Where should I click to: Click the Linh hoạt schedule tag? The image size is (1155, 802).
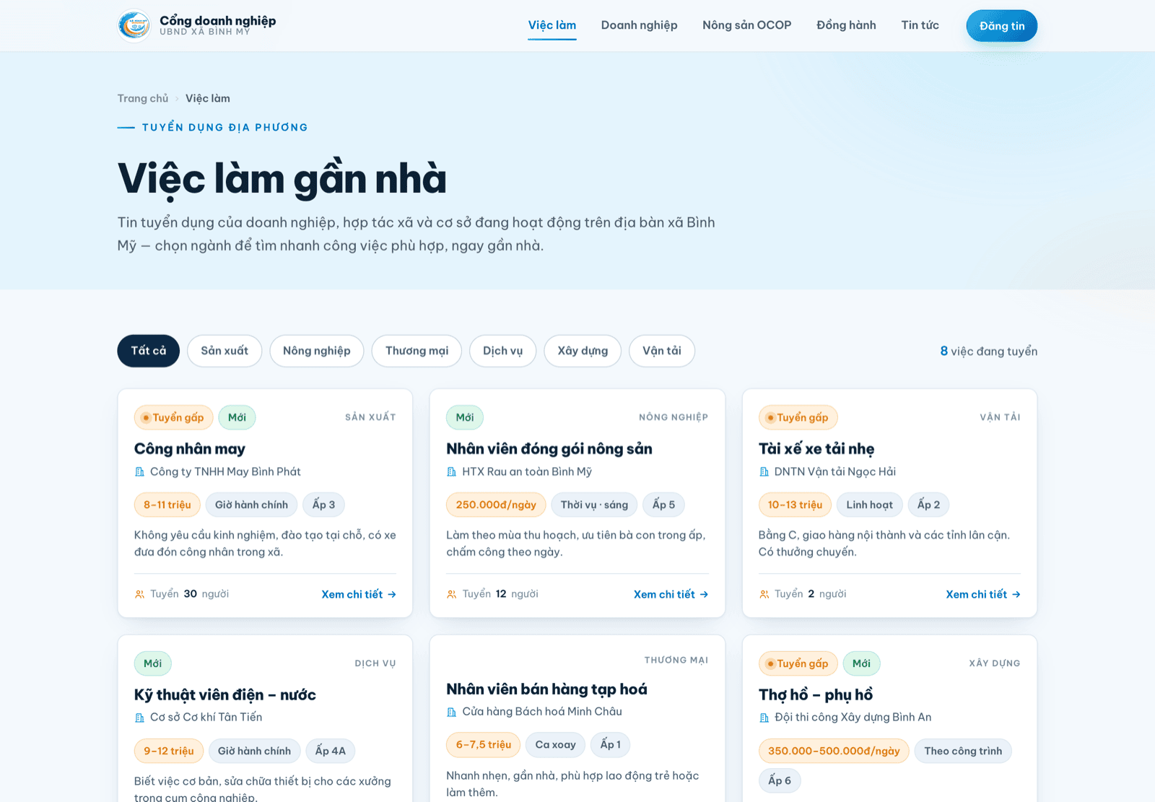pyautogui.click(x=870, y=505)
